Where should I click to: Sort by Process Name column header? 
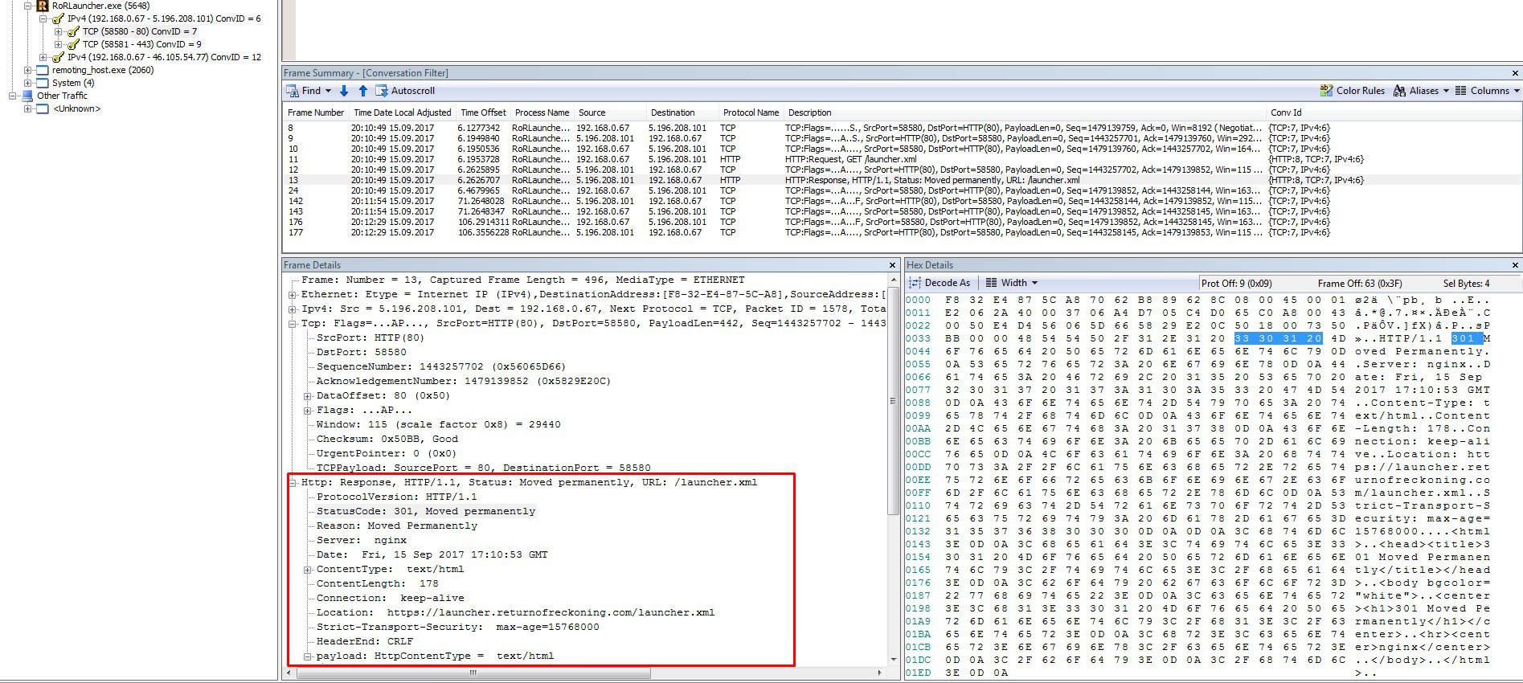tap(542, 112)
